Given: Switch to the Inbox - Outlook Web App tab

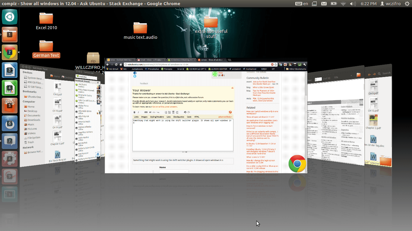Looking at the screenshot, I should (x=121, y=60).
